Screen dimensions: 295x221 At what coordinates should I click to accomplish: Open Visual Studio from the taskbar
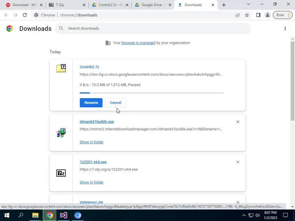click(x=64, y=215)
